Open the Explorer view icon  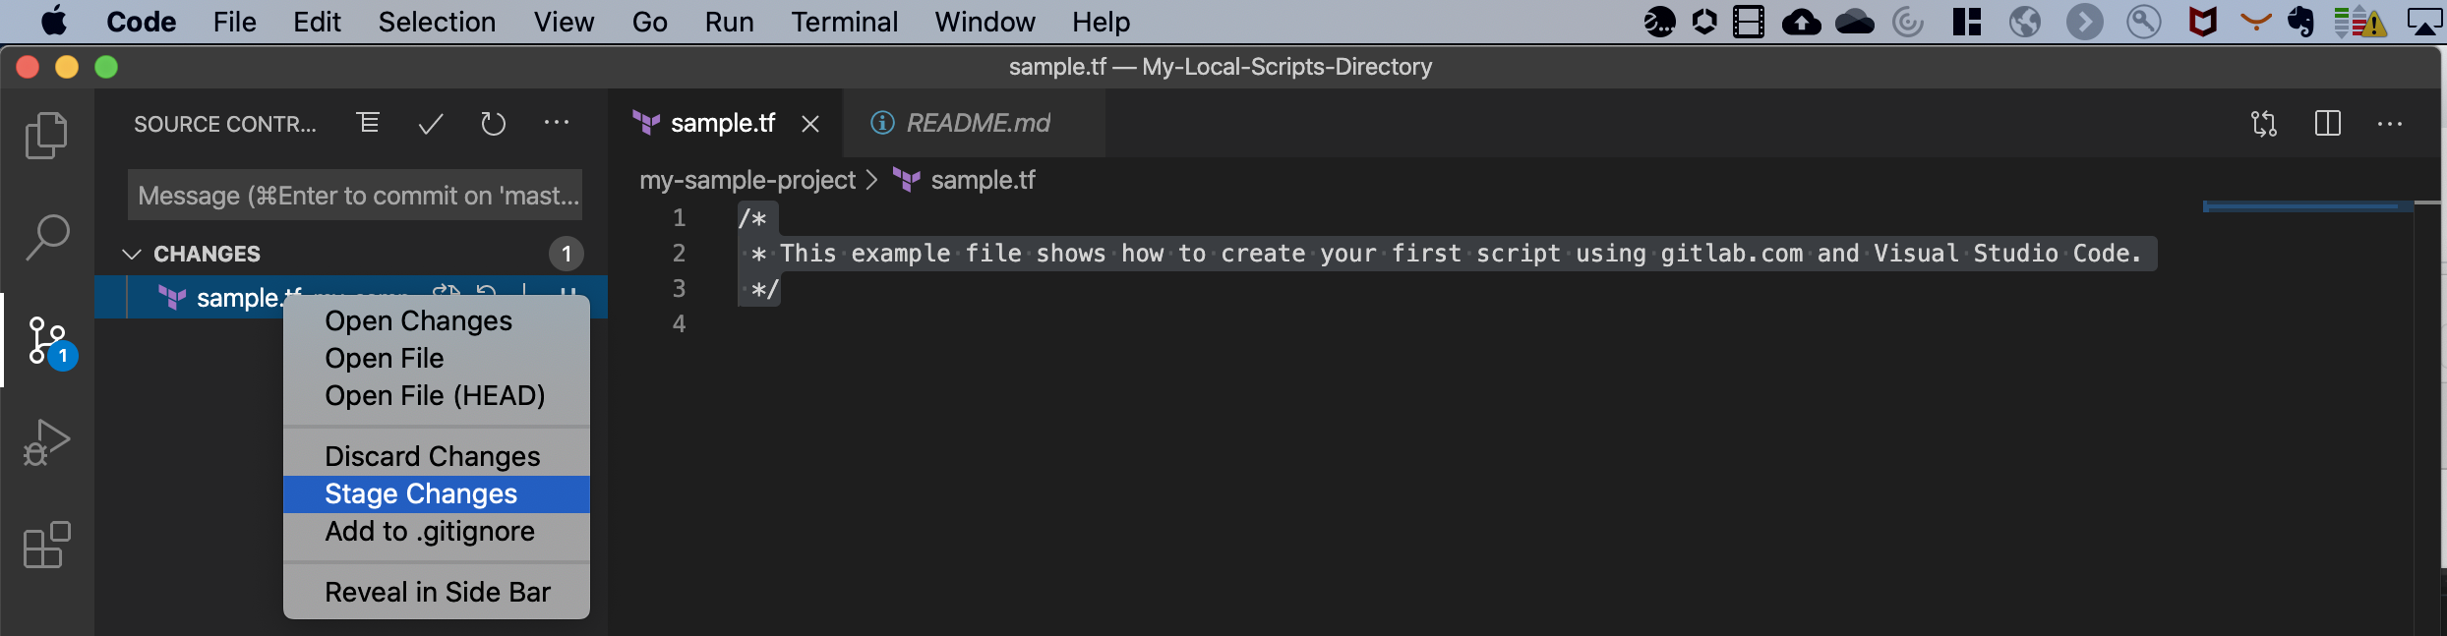click(x=46, y=135)
